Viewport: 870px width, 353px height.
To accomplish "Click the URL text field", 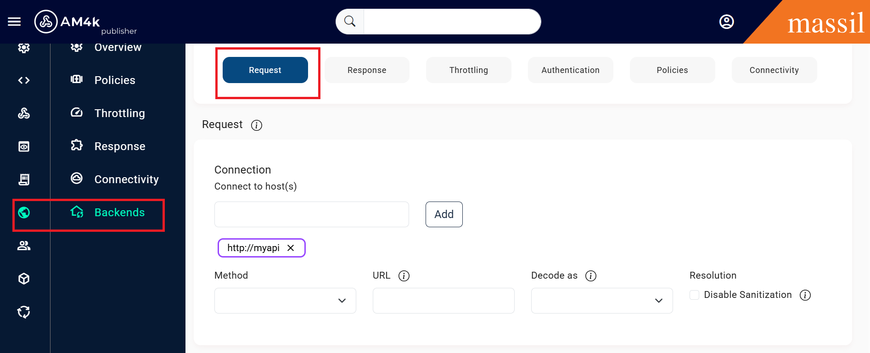I will pyautogui.click(x=443, y=301).
